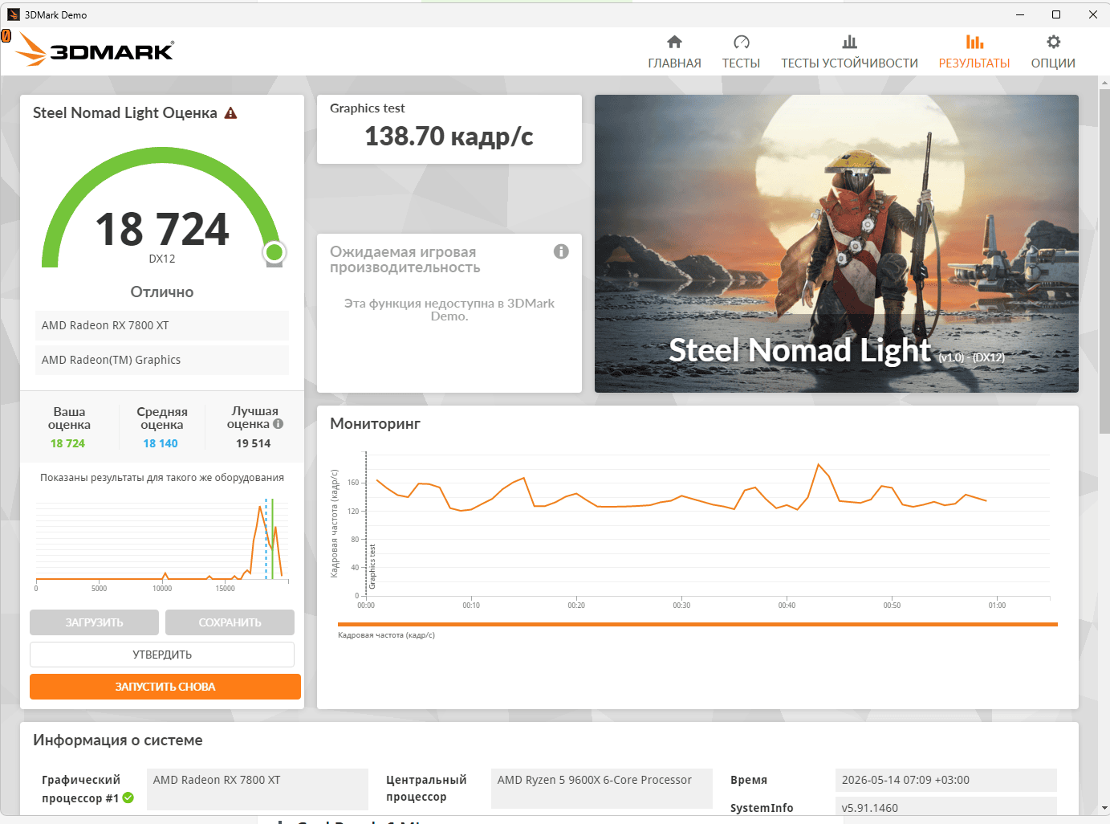
Task: Click the УТВЕРДИТЬ button
Action: tap(162, 655)
